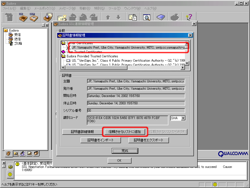
Task: Close the mailbox sidebar panel
Action: [47, 25]
